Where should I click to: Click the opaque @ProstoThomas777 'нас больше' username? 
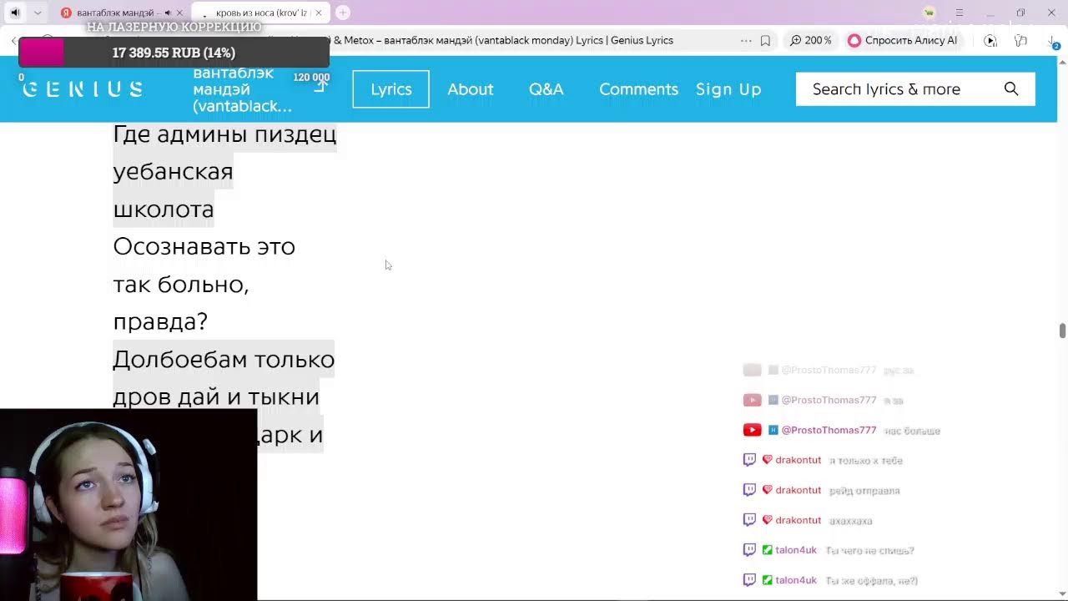(x=829, y=430)
